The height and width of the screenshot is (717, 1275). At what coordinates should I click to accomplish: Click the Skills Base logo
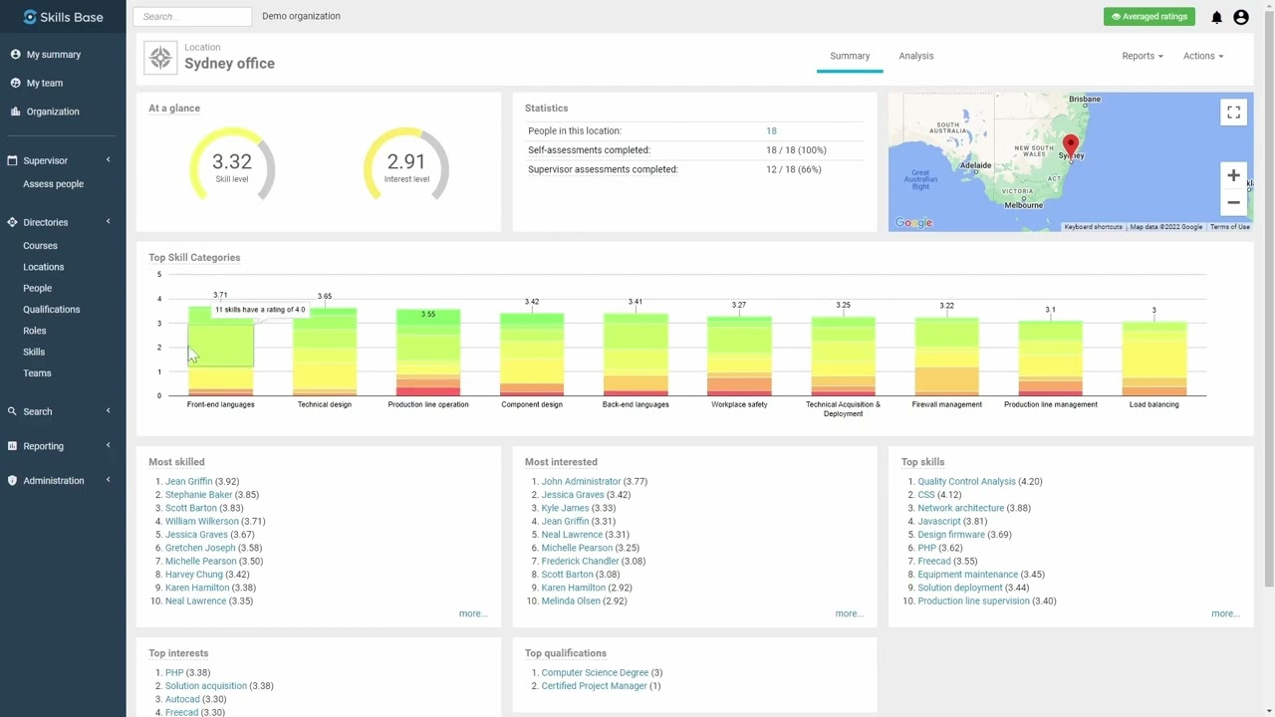click(63, 17)
